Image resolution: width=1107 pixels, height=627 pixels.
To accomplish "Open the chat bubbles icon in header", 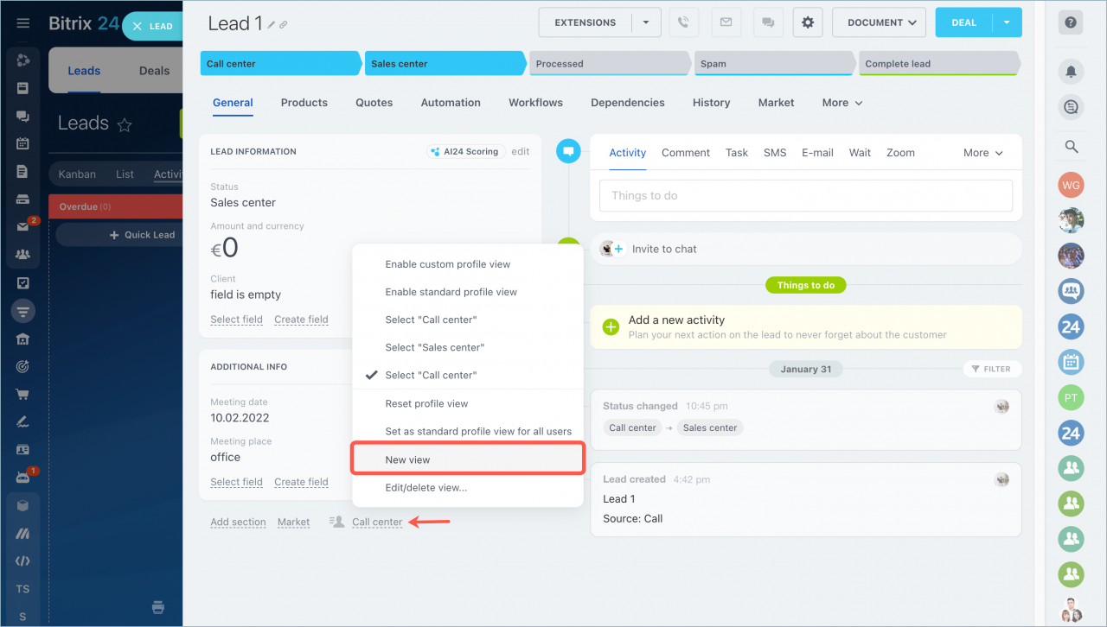I will 767,22.
